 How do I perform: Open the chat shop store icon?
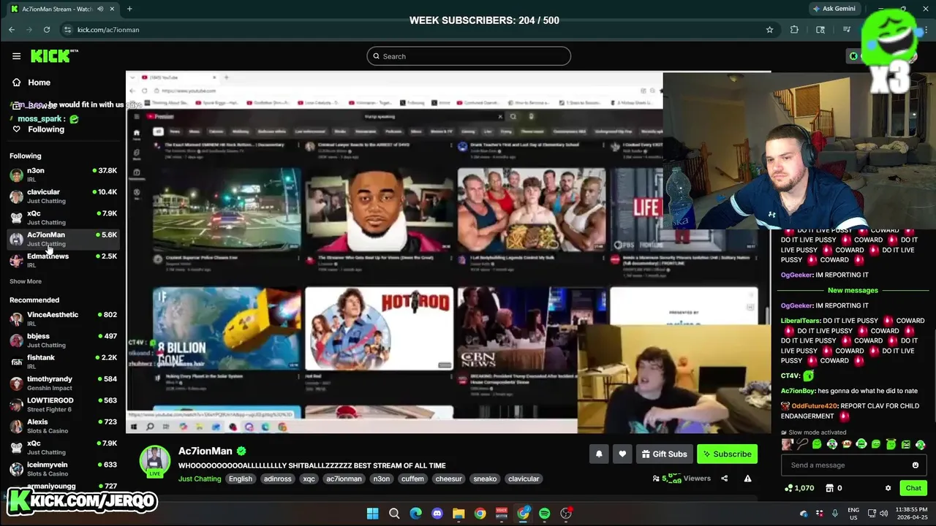click(x=829, y=488)
